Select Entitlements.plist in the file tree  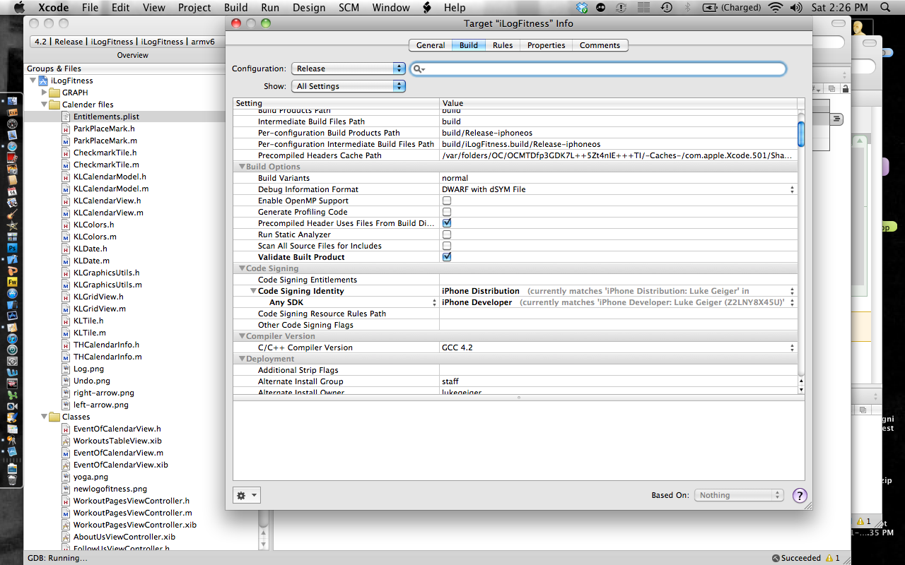(106, 117)
